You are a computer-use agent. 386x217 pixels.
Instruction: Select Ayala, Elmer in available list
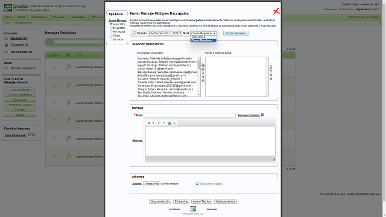click(156, 69)
